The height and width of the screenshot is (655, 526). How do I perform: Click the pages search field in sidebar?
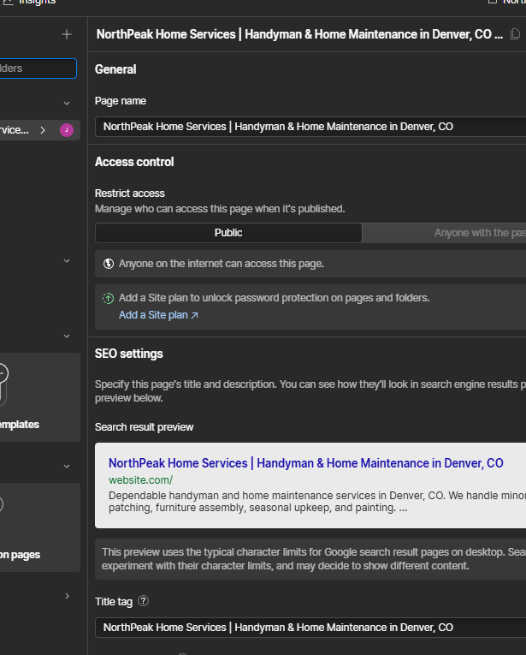(38, 68)
